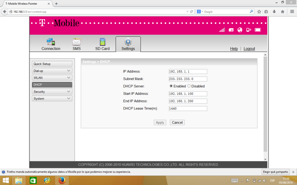Open Quick Setup from sidebar
This screenshot has width=297, height=185.
[x=52, y=64]
